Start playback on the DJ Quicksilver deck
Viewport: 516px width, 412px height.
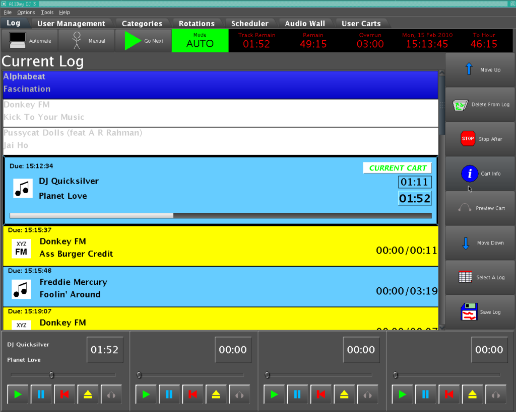point(18,394)
